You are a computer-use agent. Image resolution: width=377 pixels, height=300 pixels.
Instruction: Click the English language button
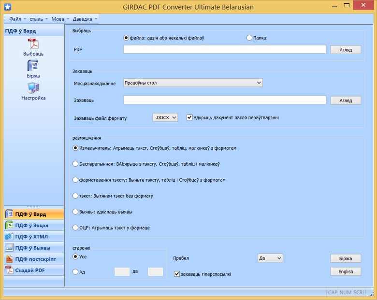[x=346, y=271]
